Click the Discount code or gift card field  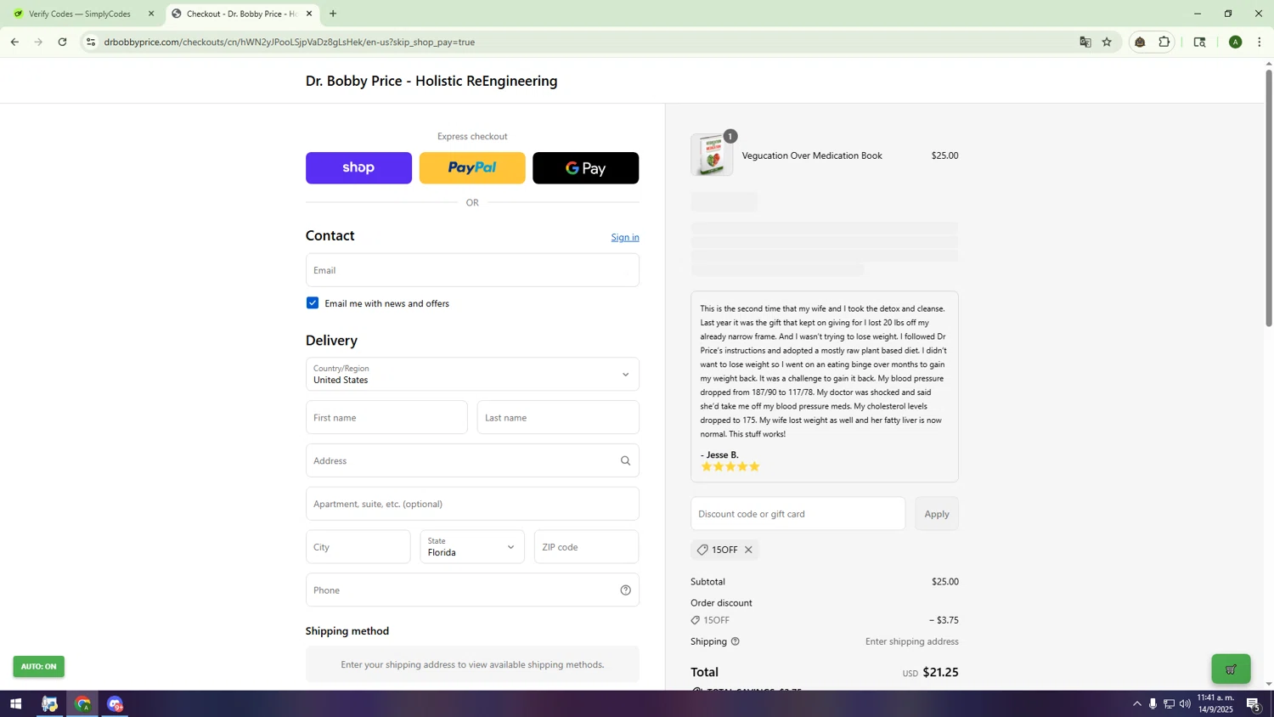click(798, 514)
